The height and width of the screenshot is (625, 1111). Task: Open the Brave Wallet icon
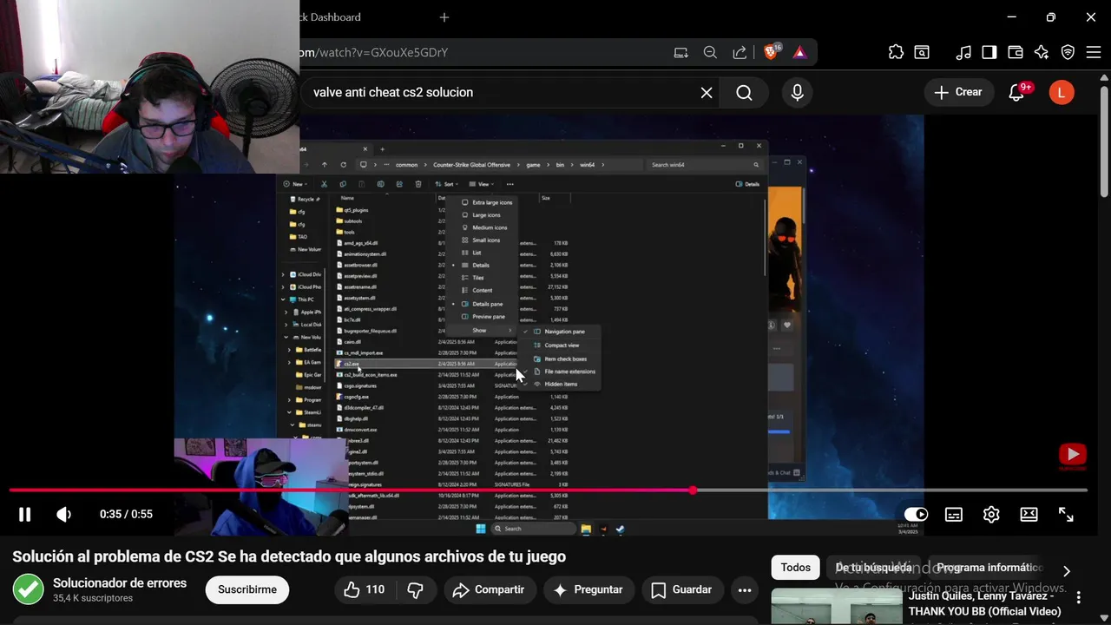(1015, 53)
